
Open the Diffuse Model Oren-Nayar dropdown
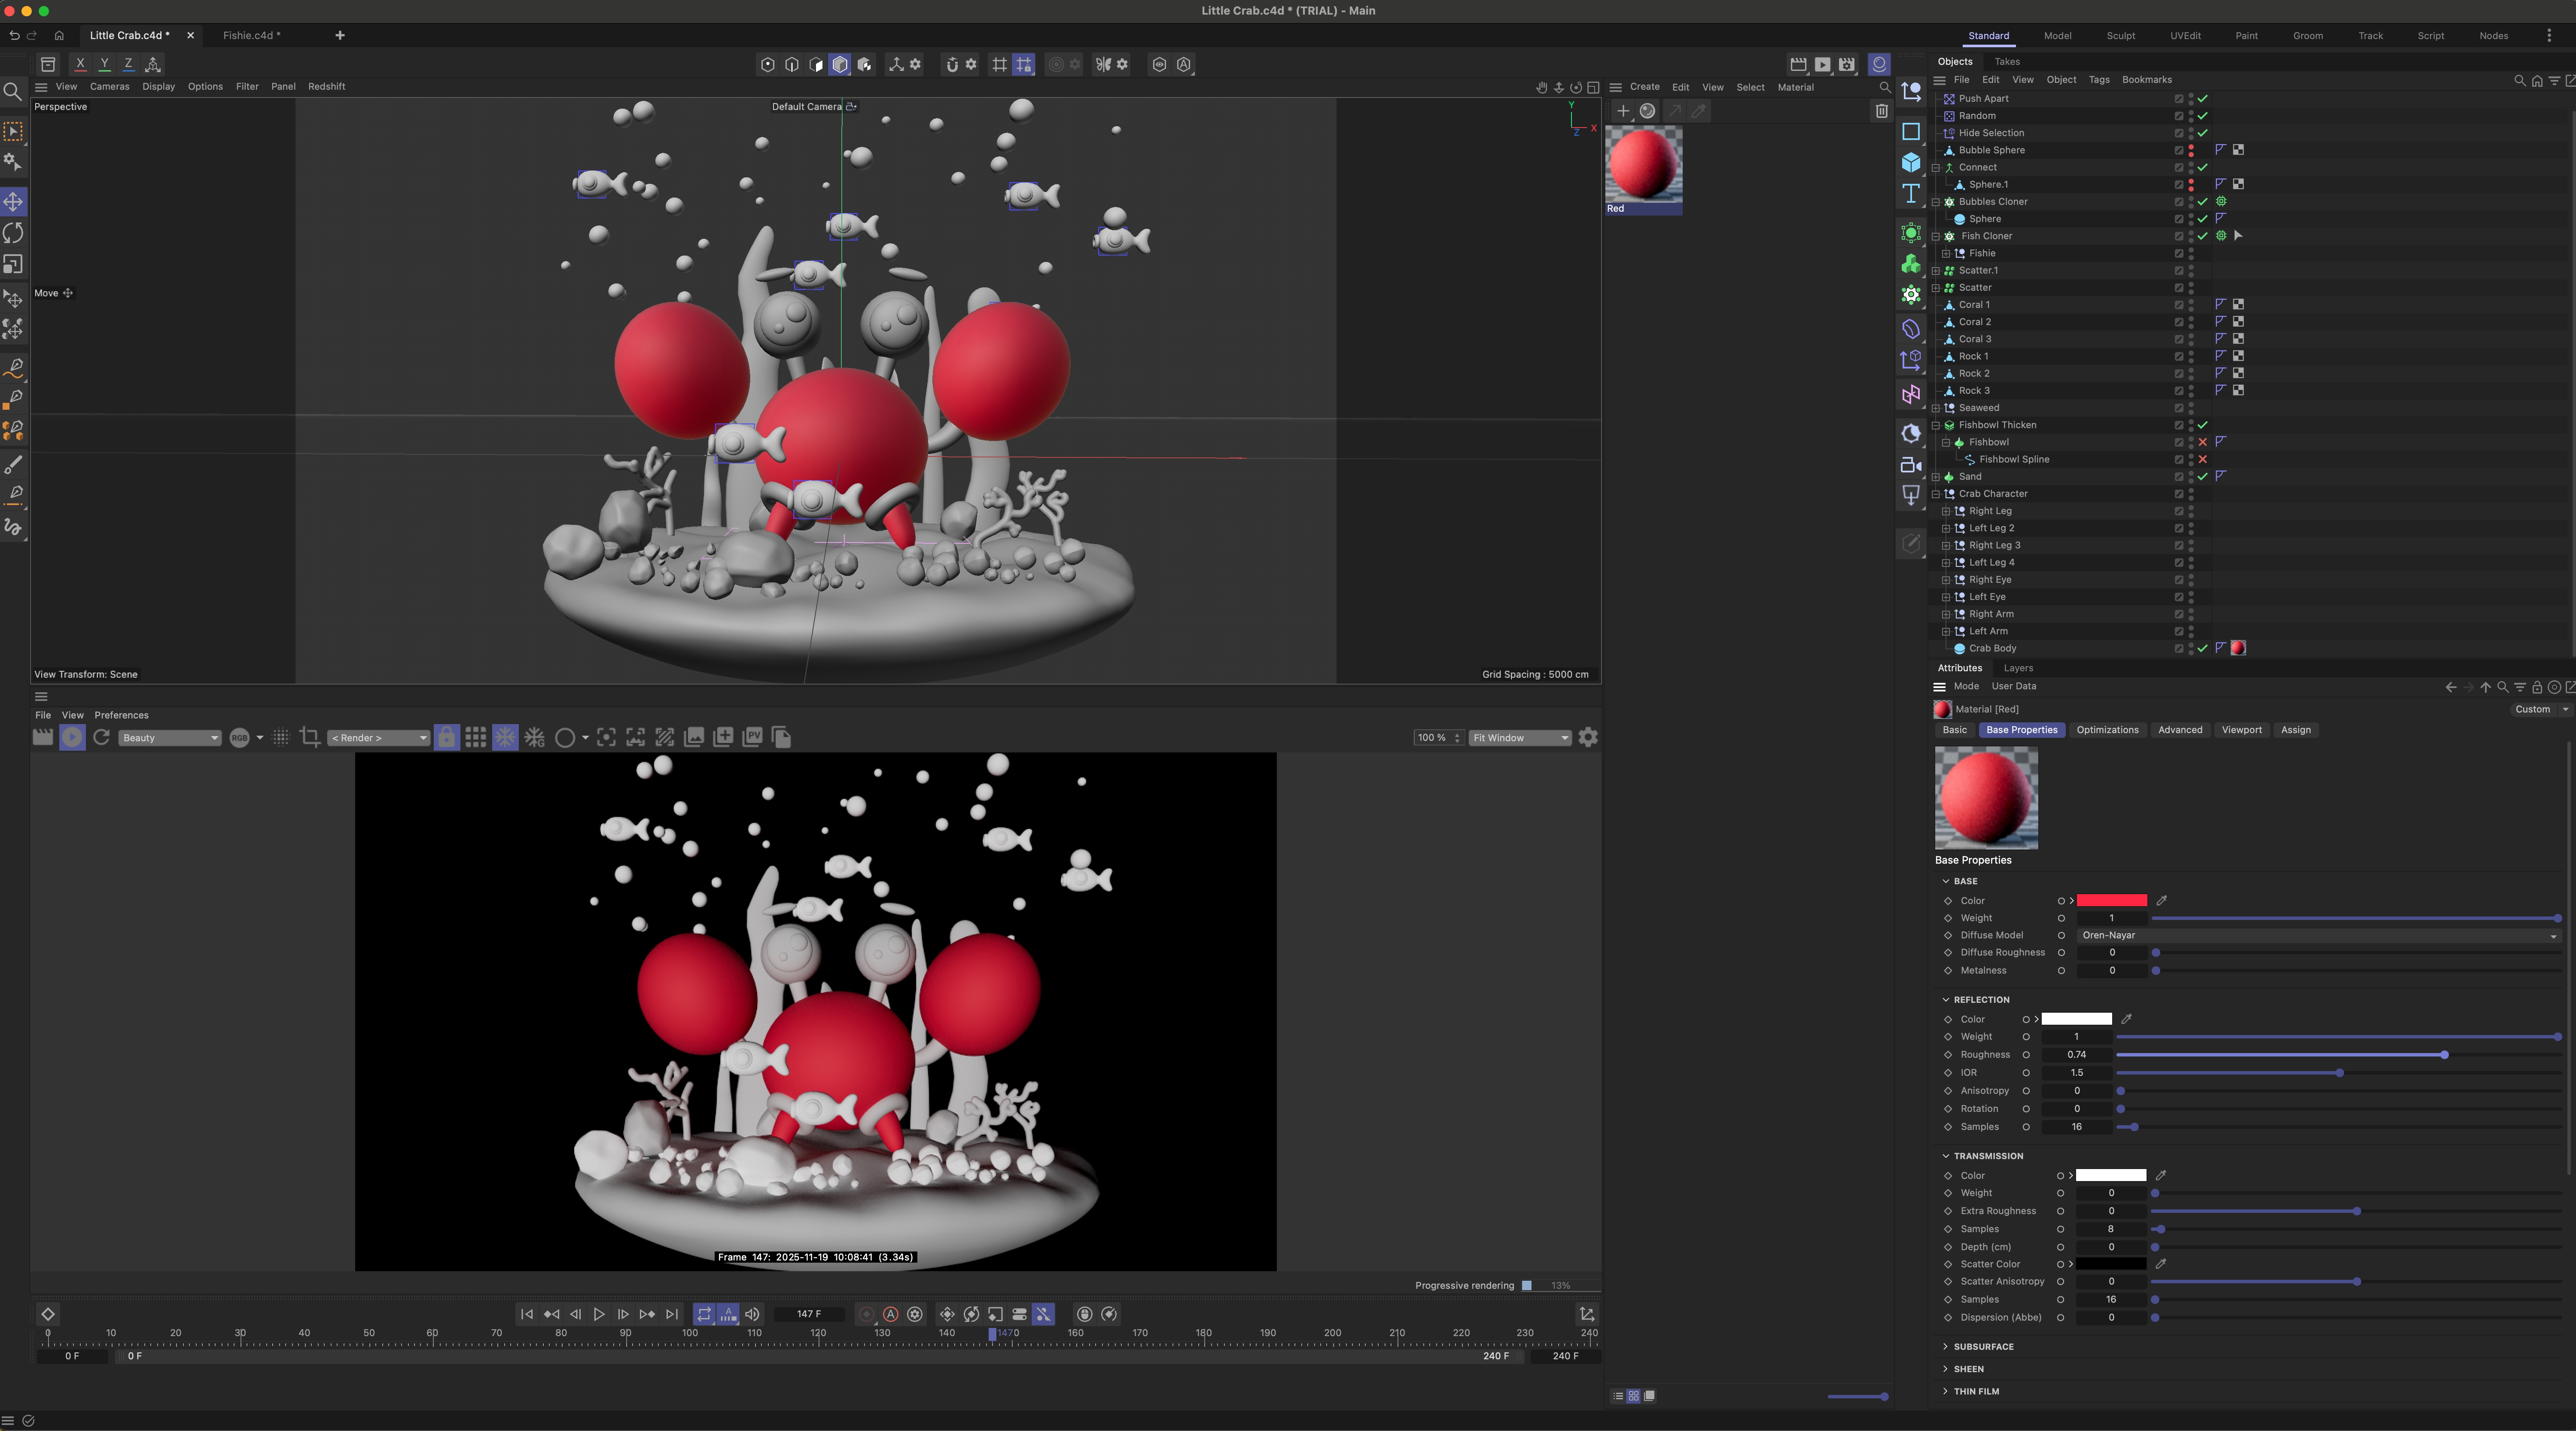2319,936
